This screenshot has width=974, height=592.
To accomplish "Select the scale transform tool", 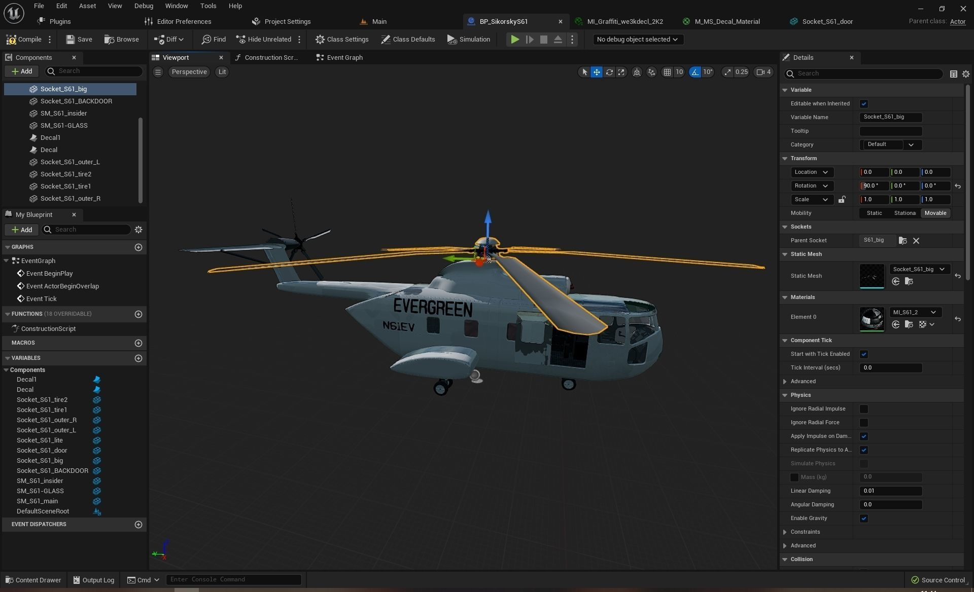I will 621,72.
